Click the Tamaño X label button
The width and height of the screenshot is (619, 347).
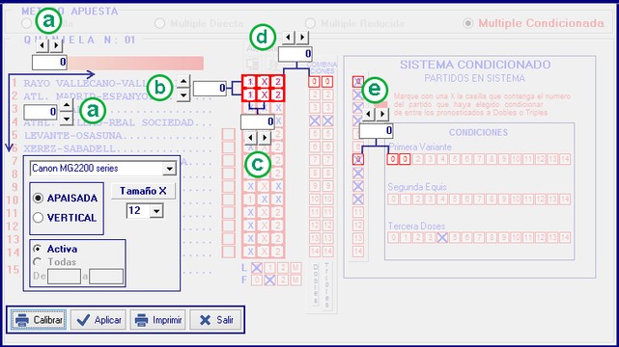tap(143, 191)
